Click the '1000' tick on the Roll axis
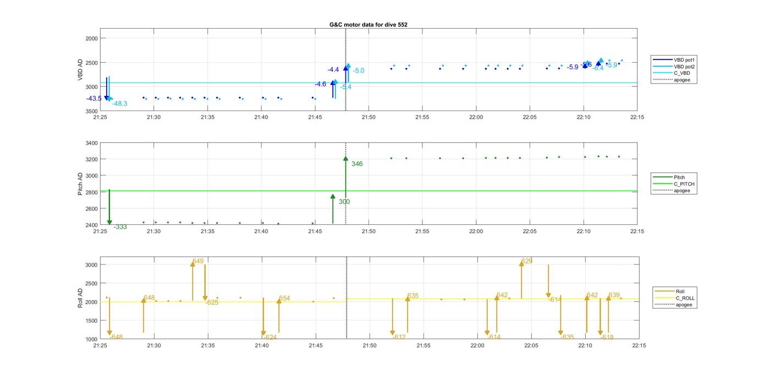 click(x=91, y=339)
